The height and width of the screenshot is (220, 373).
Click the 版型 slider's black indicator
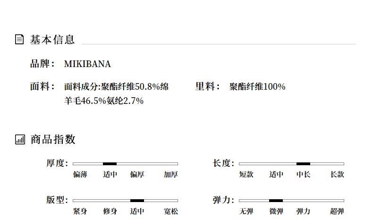click(137, 200)
